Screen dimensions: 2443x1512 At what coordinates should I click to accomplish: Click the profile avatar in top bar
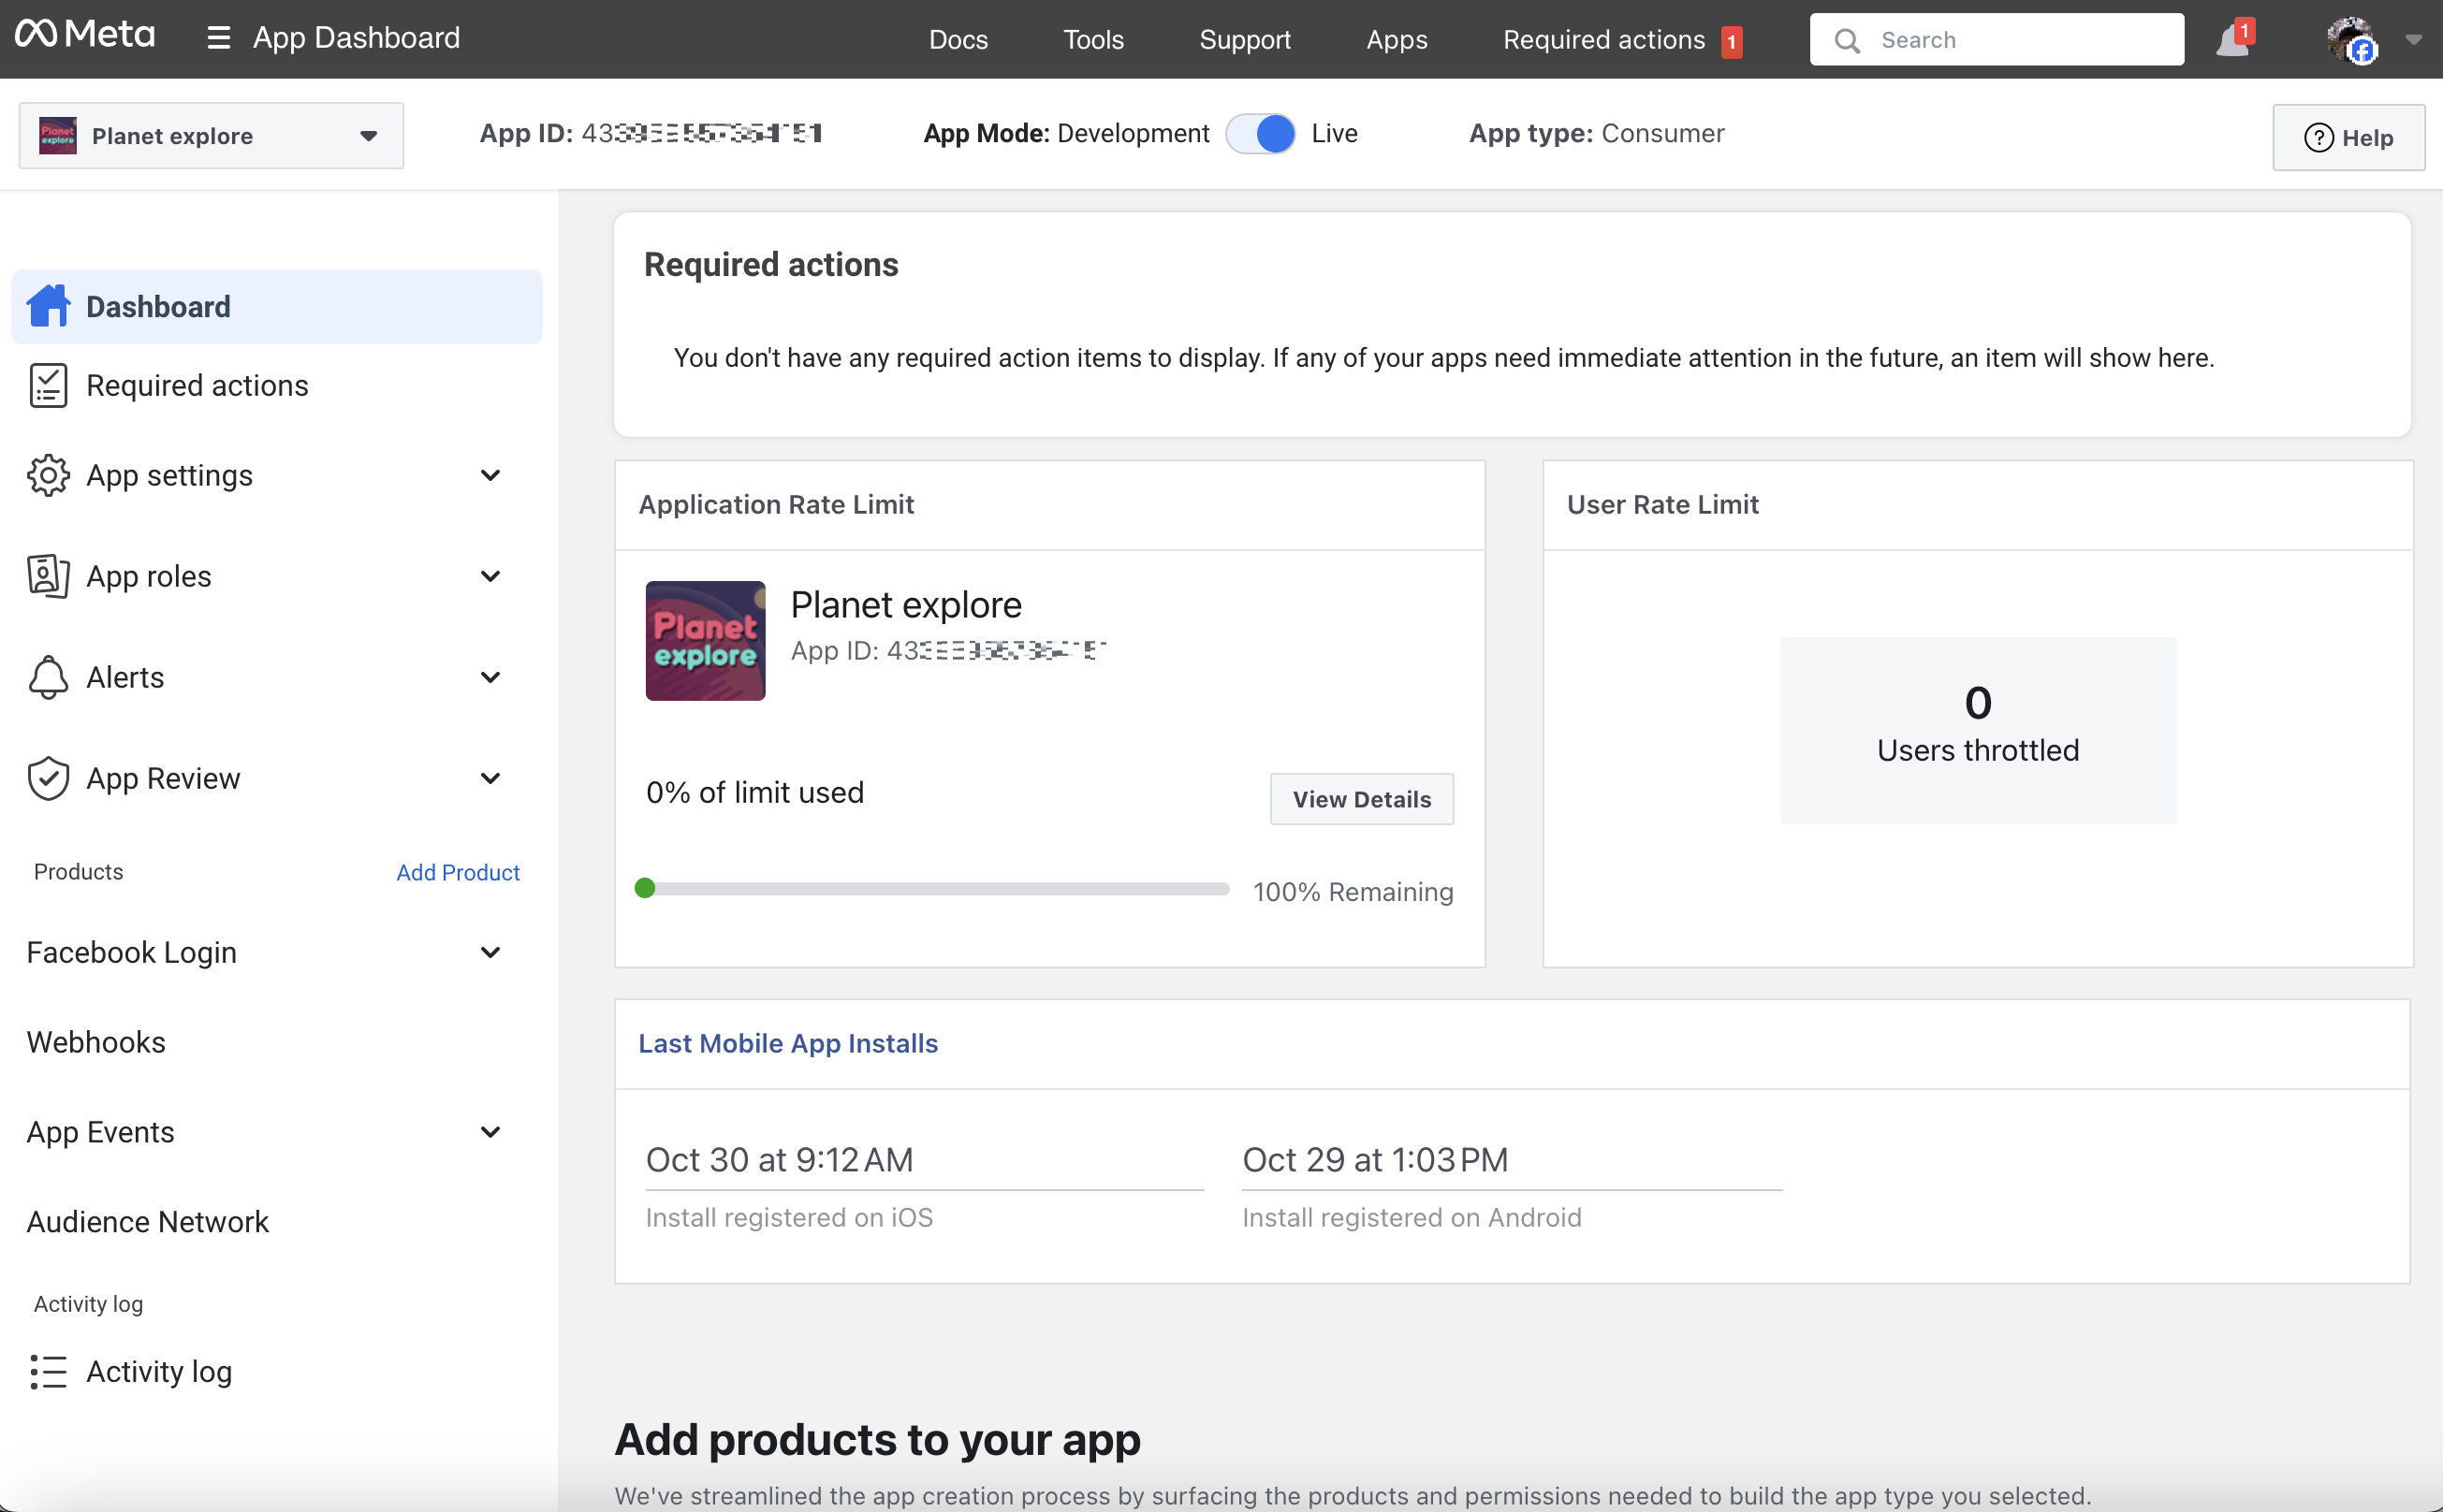coord(2349,40)
